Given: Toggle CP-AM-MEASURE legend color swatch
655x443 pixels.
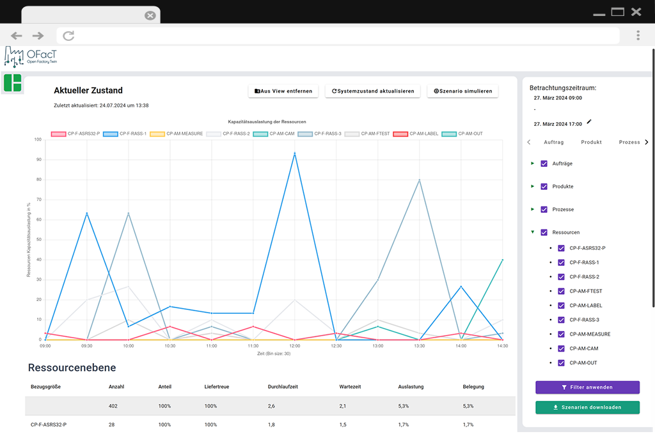Looking at the screenshot, I should (157, 134).
